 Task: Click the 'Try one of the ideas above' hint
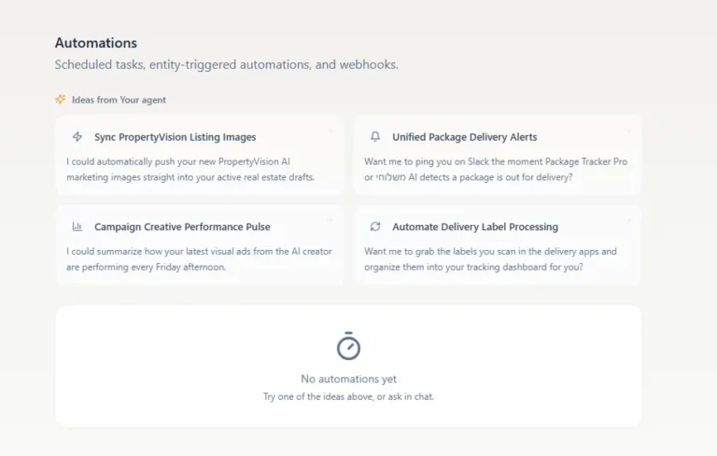[x=348, y=396]
